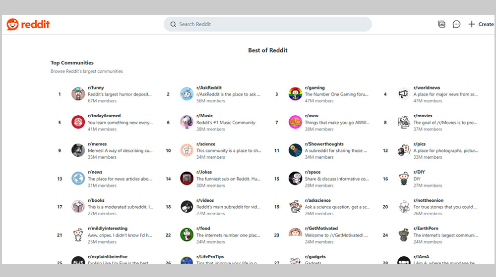Go to the r/GetMotivated community link
This screenshot has height=277, width=496.
click(x=321, y=229)
